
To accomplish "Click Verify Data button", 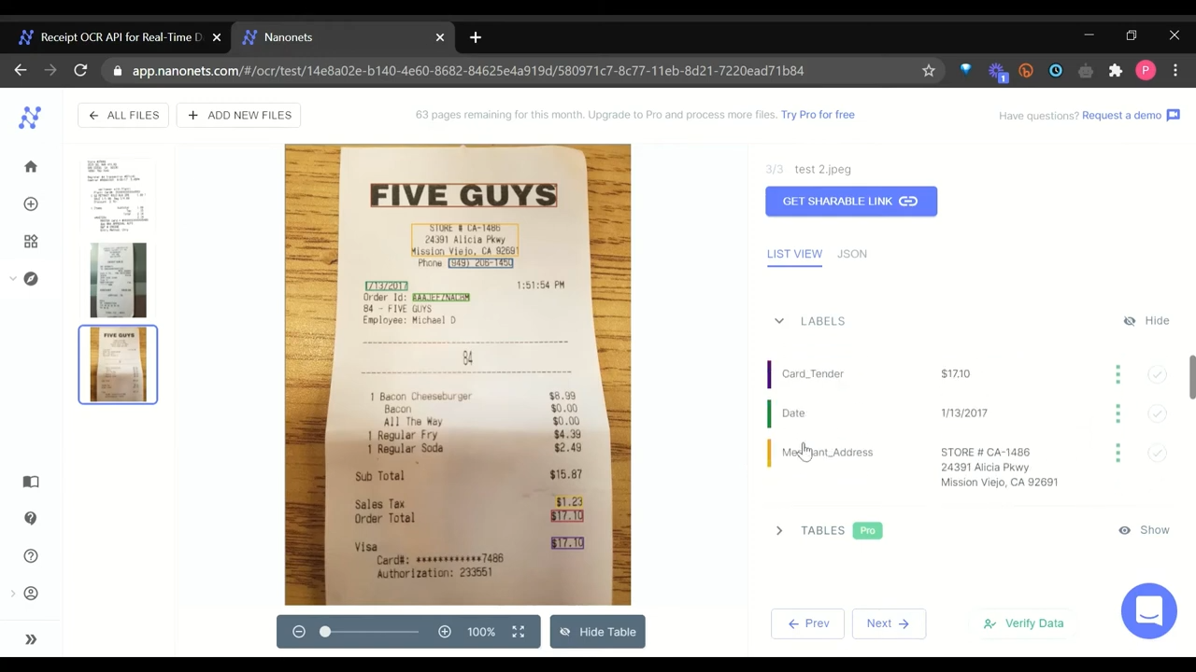I will tap(1024, 623).
